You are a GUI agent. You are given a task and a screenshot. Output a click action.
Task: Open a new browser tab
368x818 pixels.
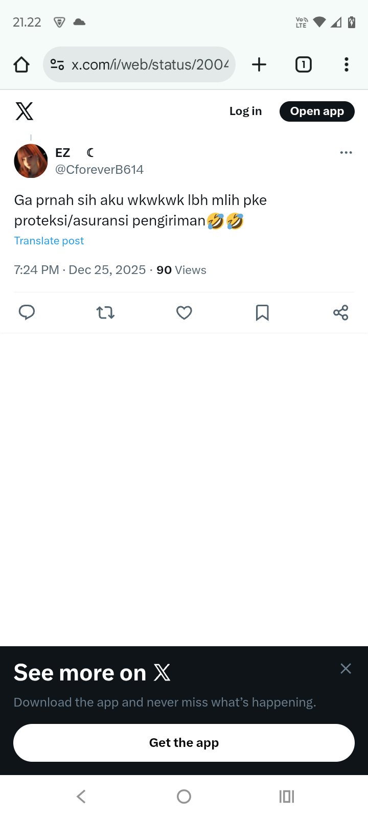point(259,64)
